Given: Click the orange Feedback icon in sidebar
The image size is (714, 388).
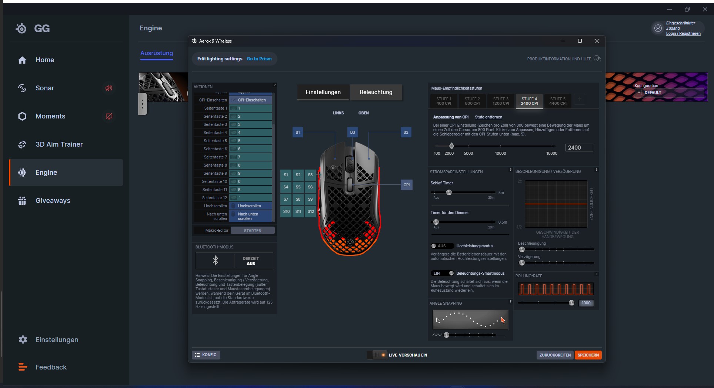Looking at the screenshot, I should tap(23, 367).
